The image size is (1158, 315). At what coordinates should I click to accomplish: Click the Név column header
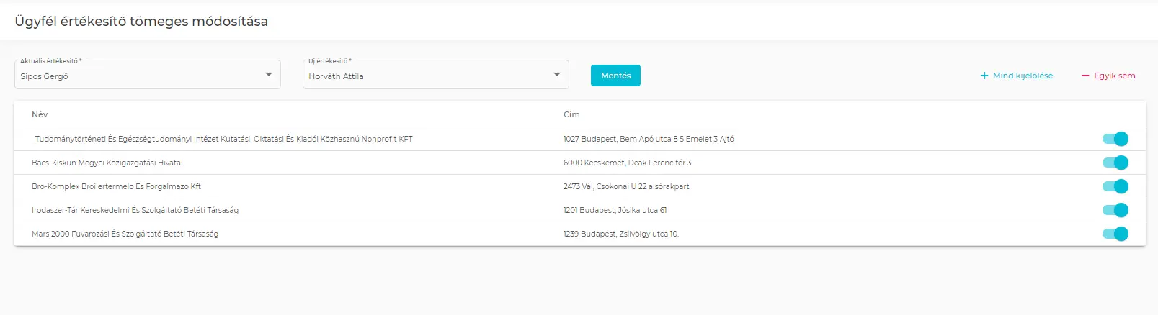[x=40, y=114]
